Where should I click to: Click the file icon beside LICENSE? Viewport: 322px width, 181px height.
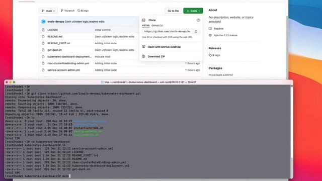43,30
